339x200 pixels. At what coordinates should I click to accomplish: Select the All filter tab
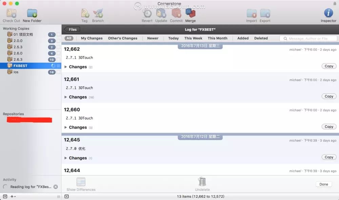69,38
